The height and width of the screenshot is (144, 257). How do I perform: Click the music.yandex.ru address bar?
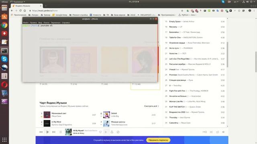105,11
